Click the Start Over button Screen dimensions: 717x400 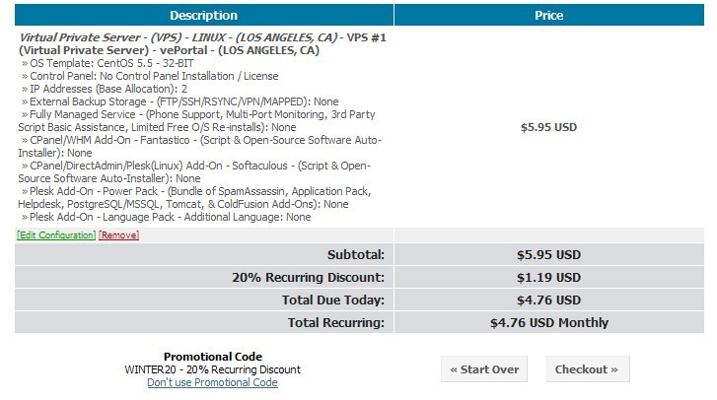tap(484, 369)
